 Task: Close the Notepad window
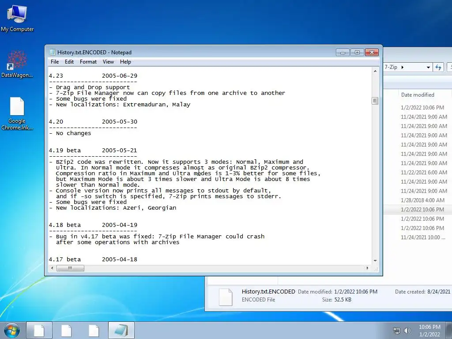[x=372, y=53]
